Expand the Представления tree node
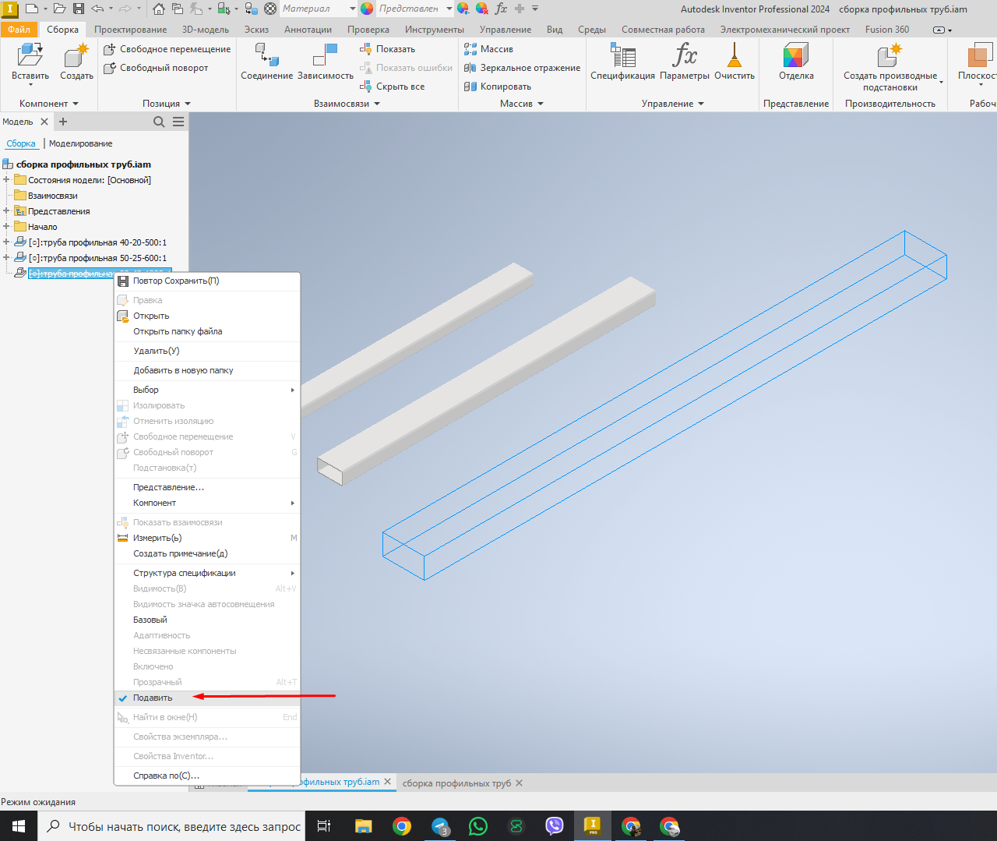 (x=6, y=211)
